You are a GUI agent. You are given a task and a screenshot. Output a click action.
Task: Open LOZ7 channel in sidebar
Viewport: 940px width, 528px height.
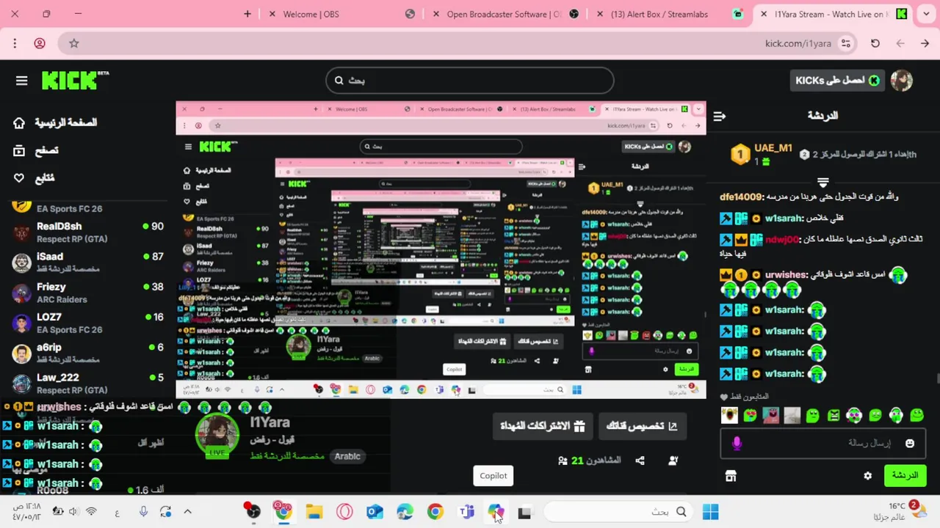pyautogui.click(x=88, y=323)
